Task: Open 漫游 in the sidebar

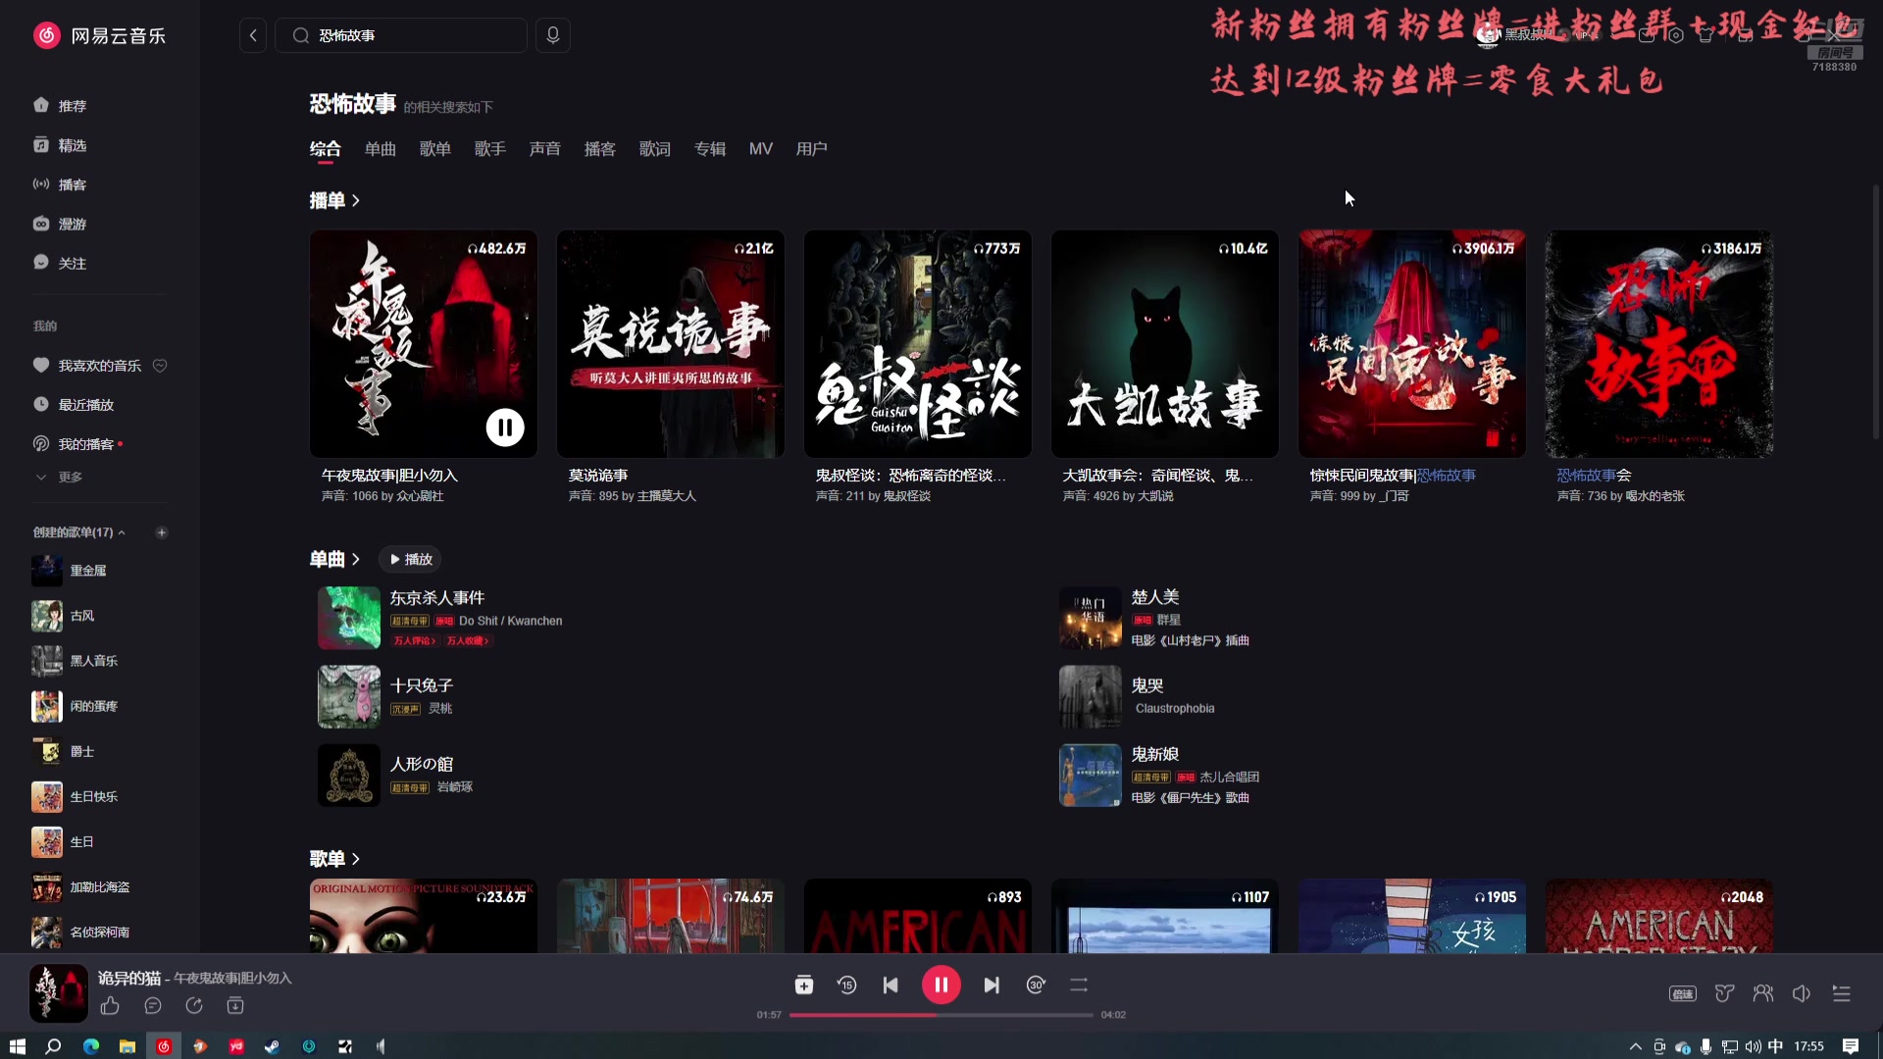Action: click(x=61, y=224)
